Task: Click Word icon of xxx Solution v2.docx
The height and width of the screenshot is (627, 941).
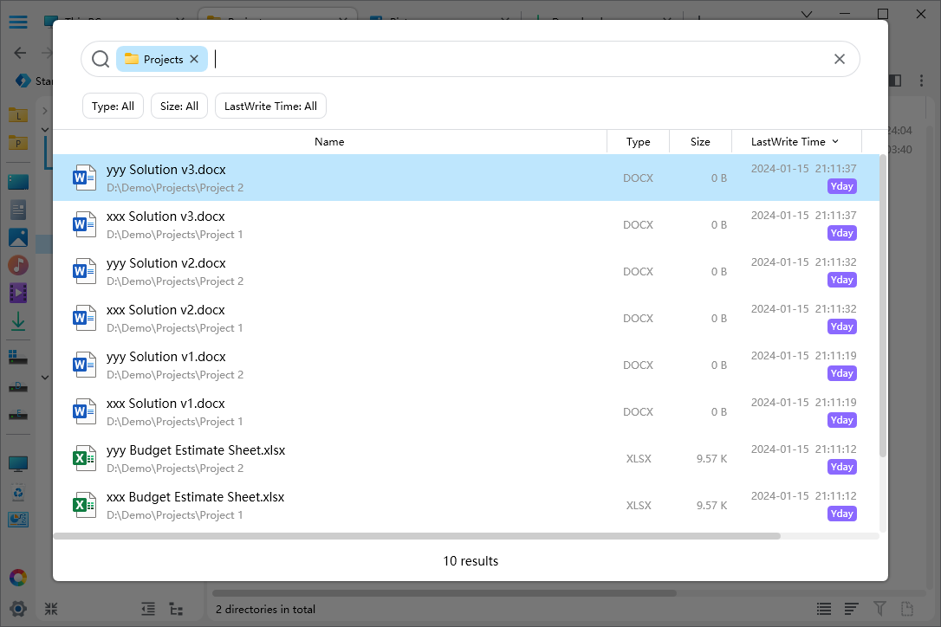Action: [84, 318]
